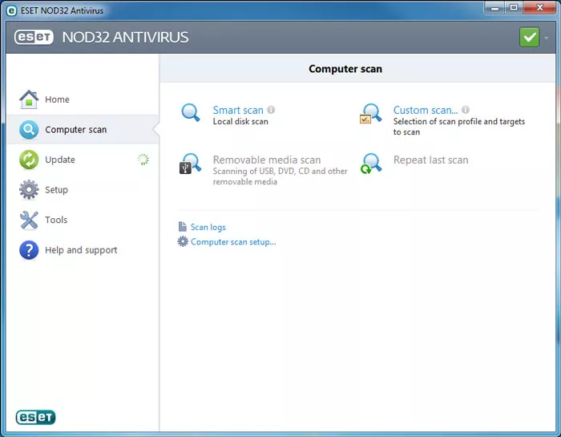Screen dimensions: 561x437
Task: Click the 'Computer scan' page heading
Action: point(345,69)
